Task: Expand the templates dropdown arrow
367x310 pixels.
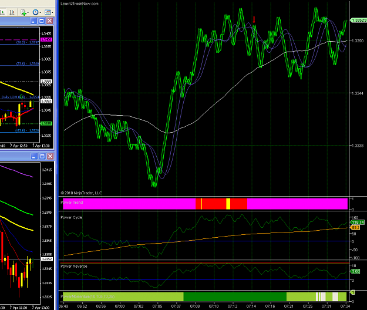Action: click(x=52, y=13)
